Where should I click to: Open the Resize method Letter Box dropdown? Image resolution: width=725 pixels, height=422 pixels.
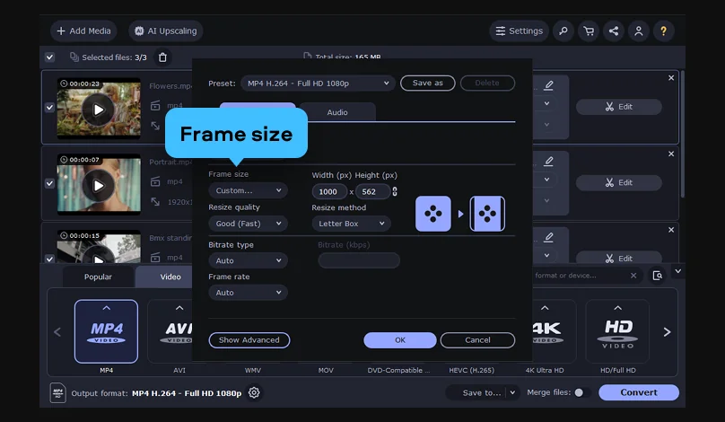pyautogui.click(x=351, y=224)
